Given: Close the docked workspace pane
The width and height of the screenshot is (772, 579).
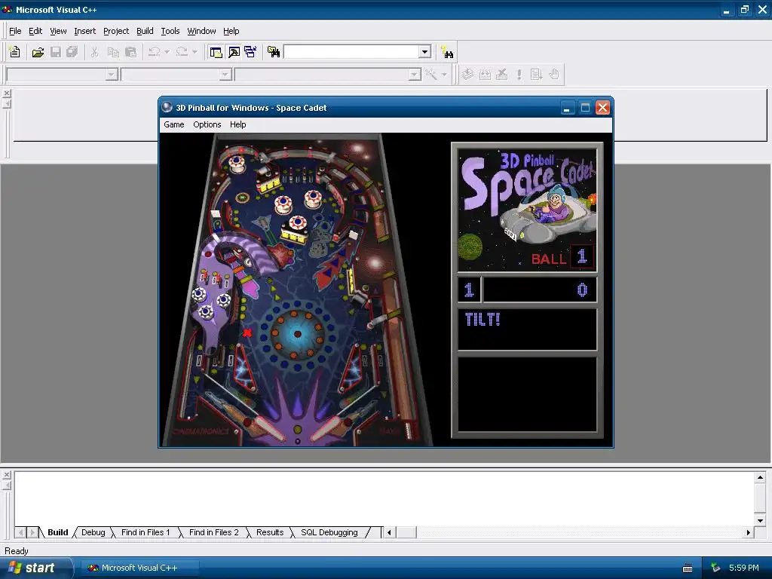Looking at the screenshot, I should coord(7,93).
